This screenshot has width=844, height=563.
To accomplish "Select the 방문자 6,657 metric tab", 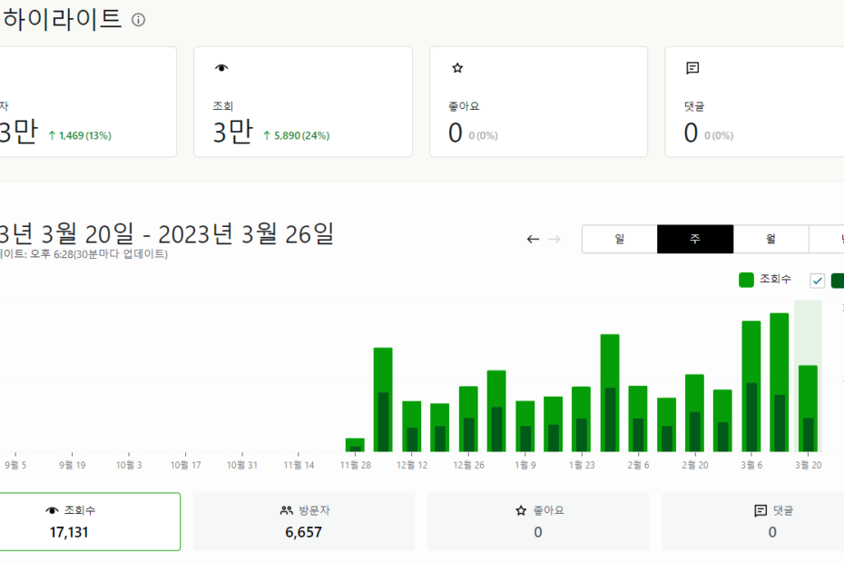I will point(303,521).
